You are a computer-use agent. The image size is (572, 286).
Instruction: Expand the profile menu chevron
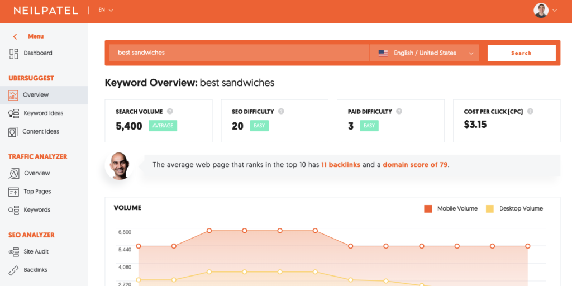click(555, 11)
